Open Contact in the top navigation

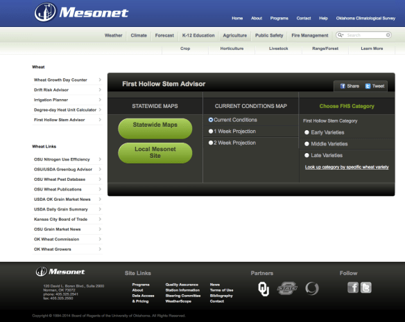[304, 18]
